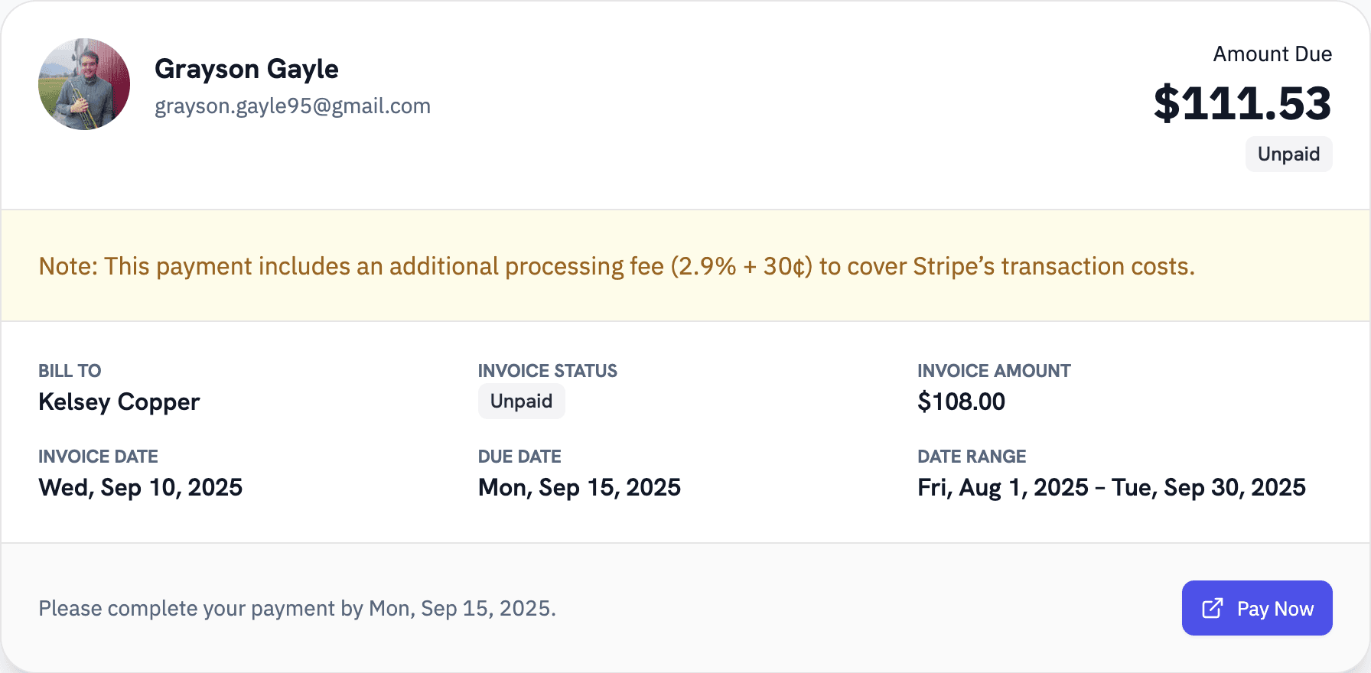1371x673 pixels.
Task: Click the Unpaid badge under Amount Due
Action: (x=1288, y=154)
